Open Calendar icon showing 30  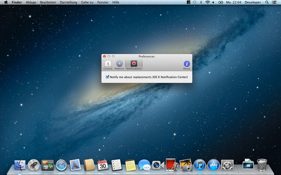(103, 165)
